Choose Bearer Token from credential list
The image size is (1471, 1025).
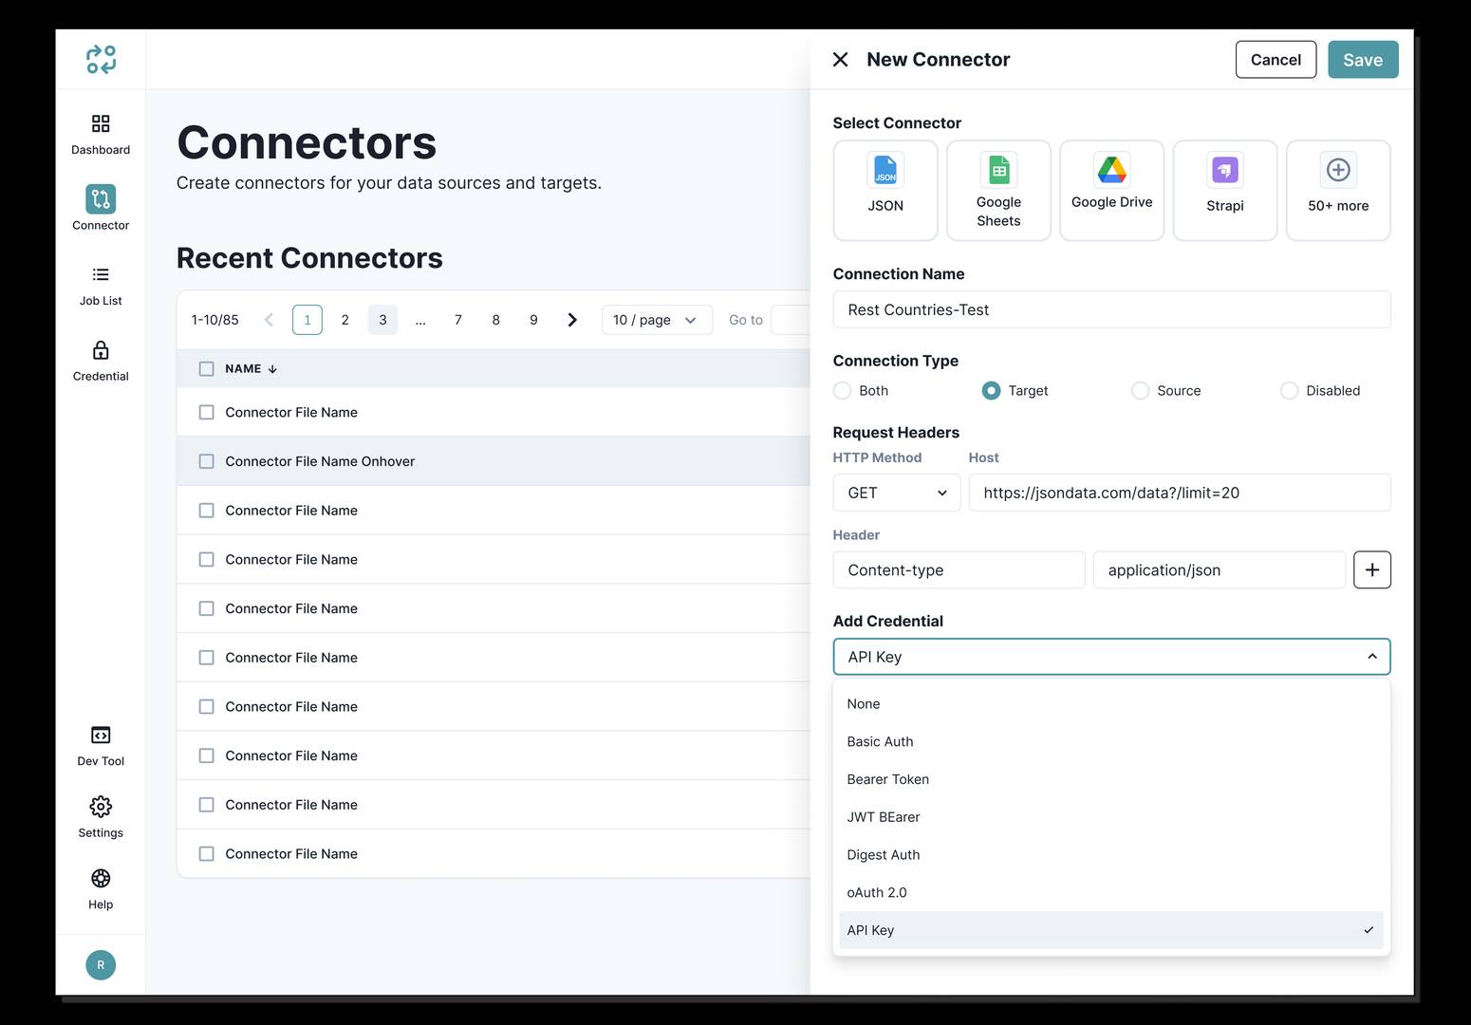888,779
